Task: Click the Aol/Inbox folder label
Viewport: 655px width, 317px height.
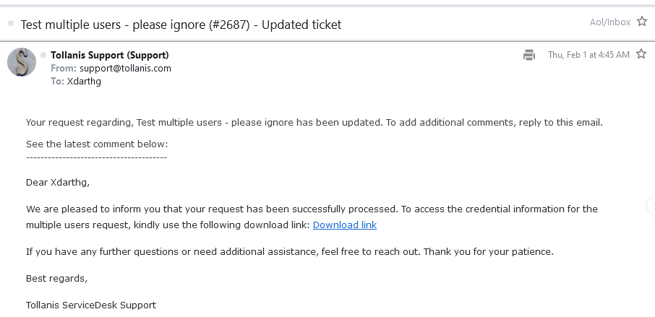Action: click(x=609, y=22)
